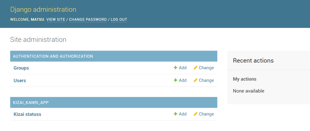The image size is (310, 131).
Task: Click the green plus icon for Groups
Action: point(175,68)
